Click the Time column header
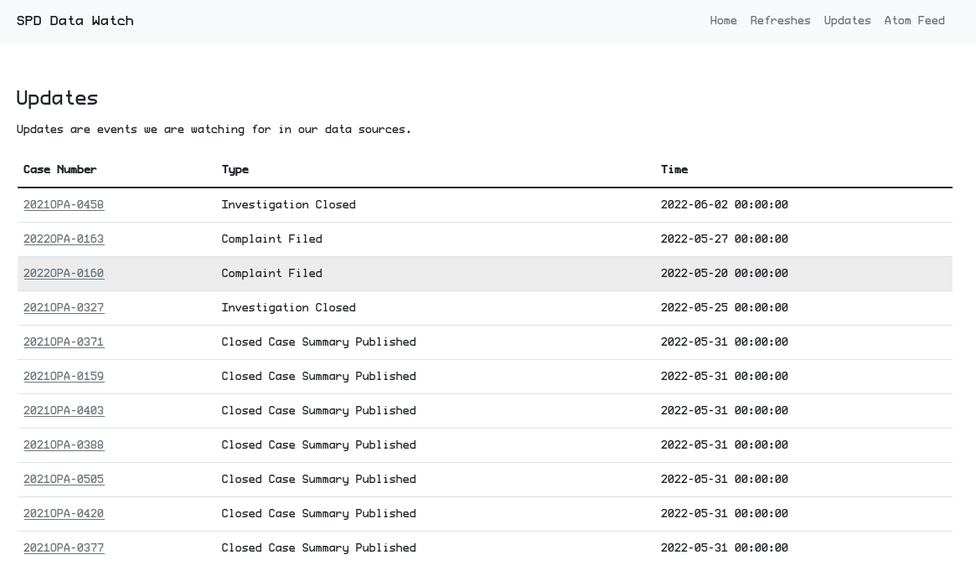 point(674,169)
